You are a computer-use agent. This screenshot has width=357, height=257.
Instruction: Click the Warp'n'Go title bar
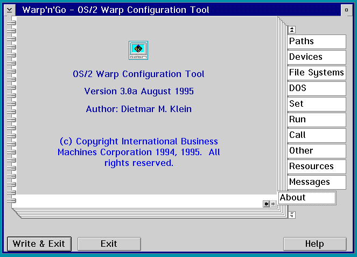[x=178, y=10]
